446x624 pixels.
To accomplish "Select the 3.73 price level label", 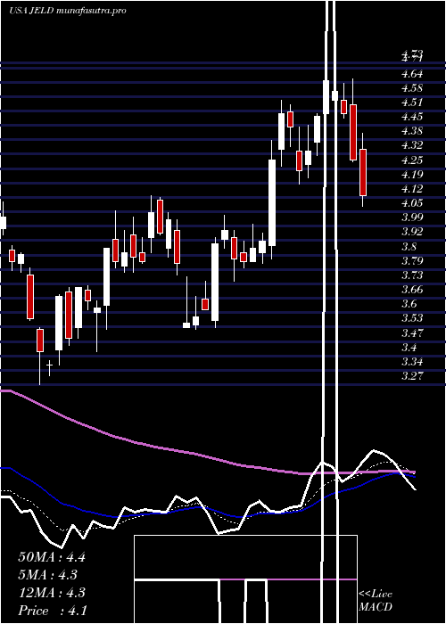I will 412,275.
